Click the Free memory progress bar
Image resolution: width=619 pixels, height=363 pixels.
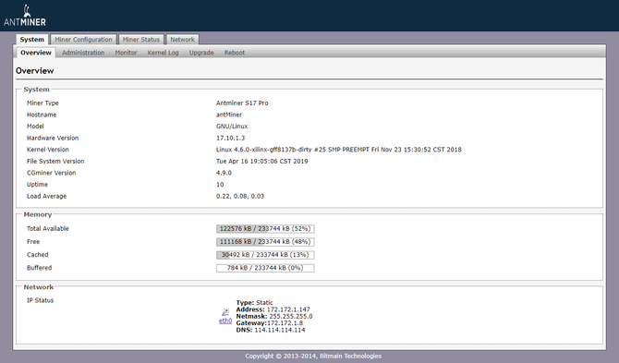tap(265, 242)
